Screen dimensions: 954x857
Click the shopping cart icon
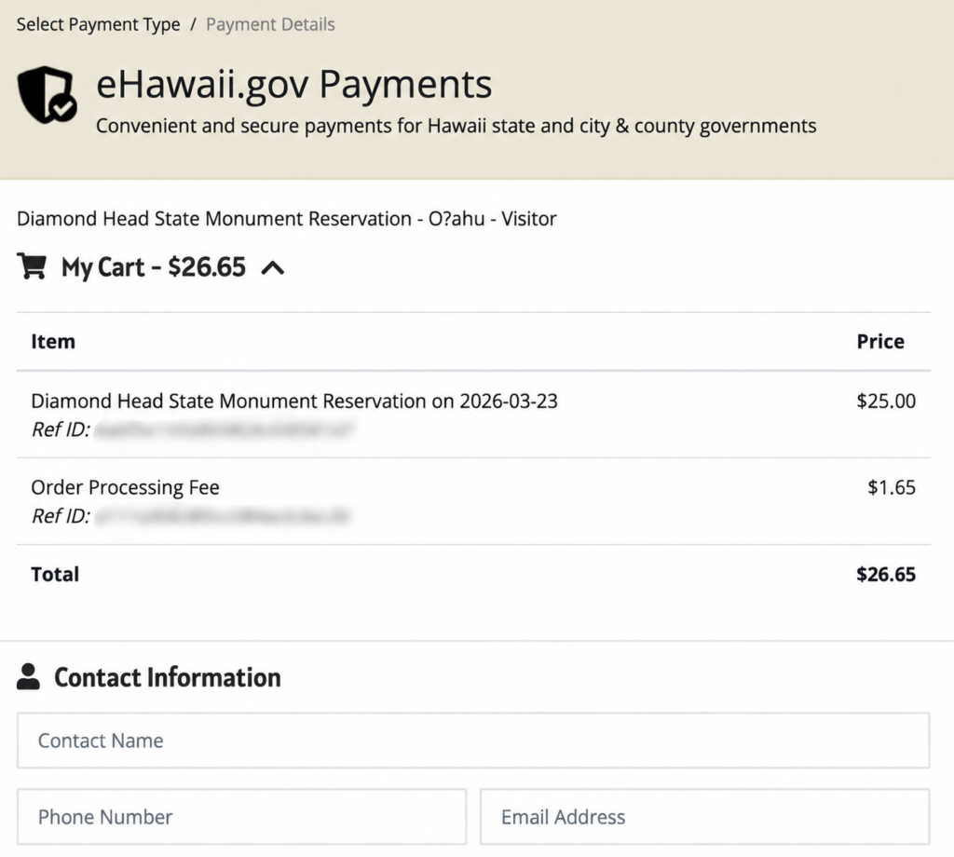32,265
